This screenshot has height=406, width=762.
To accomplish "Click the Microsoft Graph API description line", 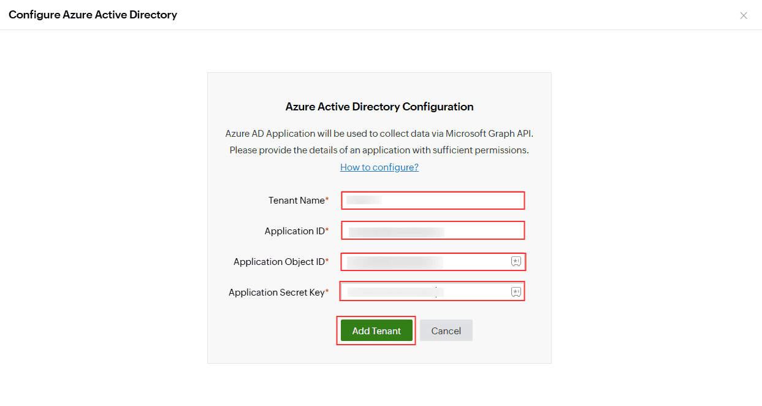I will pos(379,134).
